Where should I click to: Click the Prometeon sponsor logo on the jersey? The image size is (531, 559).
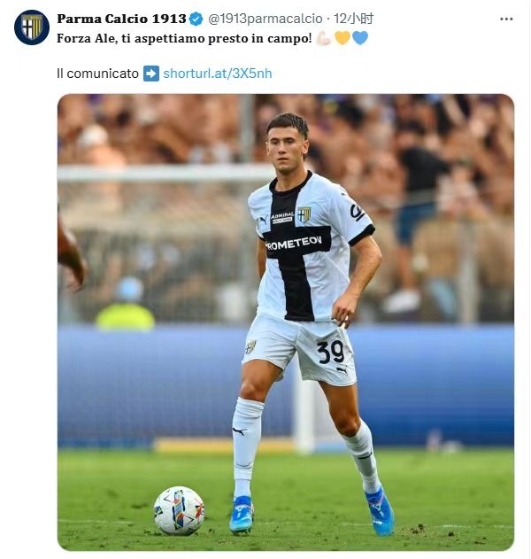294,244
